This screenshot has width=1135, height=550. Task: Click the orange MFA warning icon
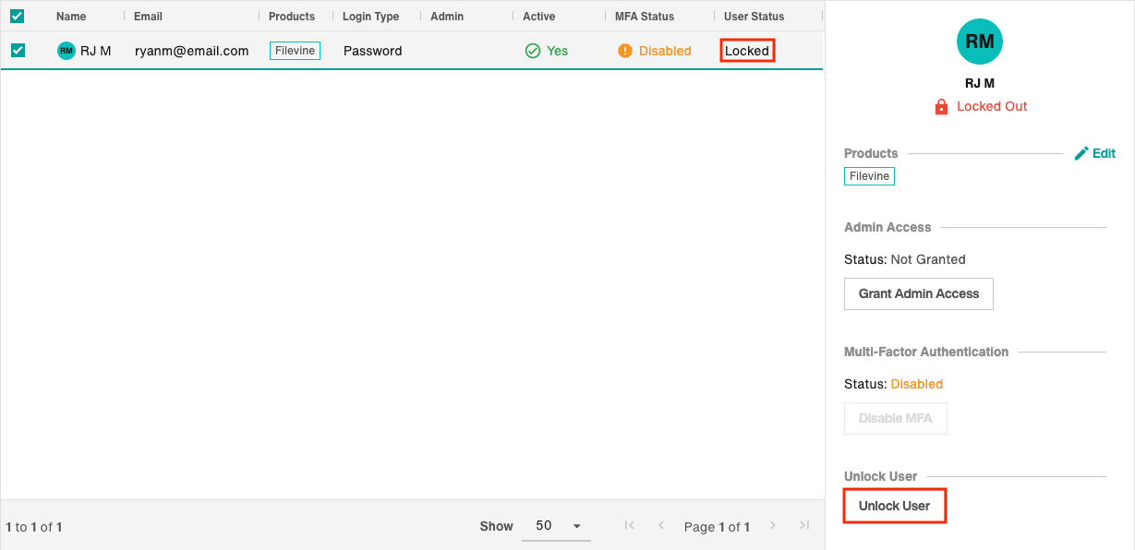click(625, 51)
